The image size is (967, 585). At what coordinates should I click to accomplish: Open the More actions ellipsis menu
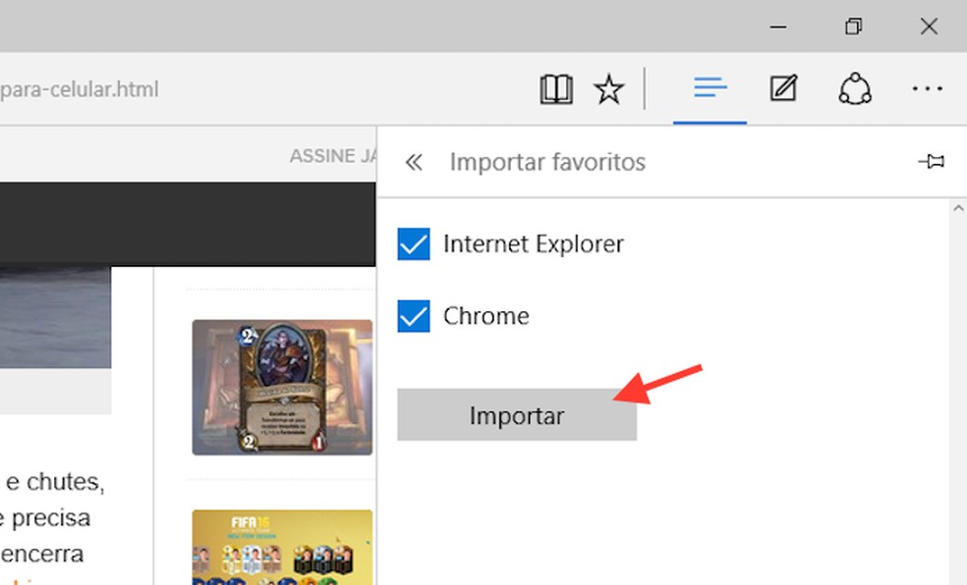pos(928,88)
